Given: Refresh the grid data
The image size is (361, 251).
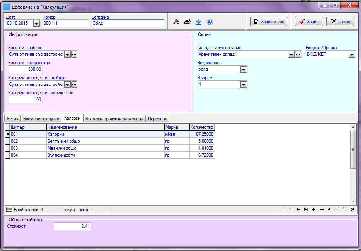Looking at the screenshot, I should pyautogui.click(x=352, y=209).
